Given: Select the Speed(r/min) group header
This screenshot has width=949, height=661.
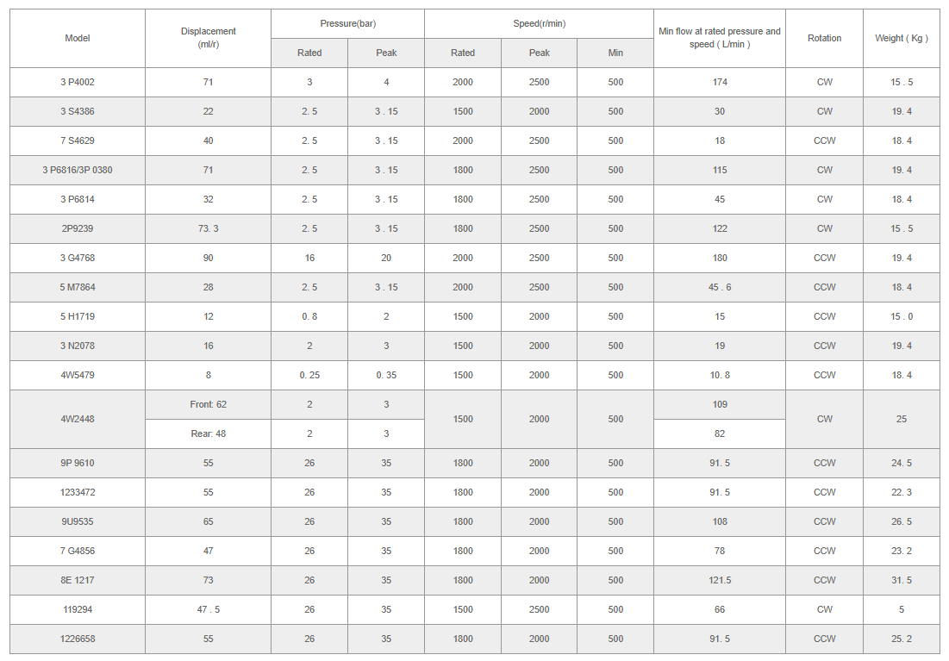Looking at the screenshot, I should click(x=539, y=23).
